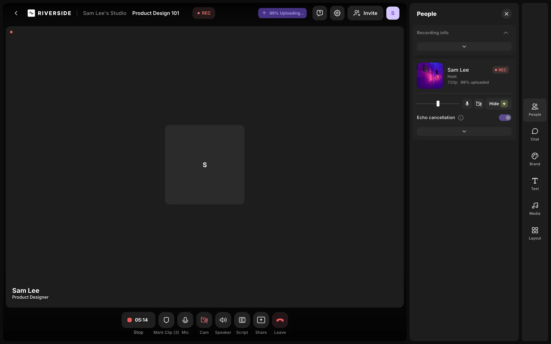Open the settings gear icon

pos(337,13)
